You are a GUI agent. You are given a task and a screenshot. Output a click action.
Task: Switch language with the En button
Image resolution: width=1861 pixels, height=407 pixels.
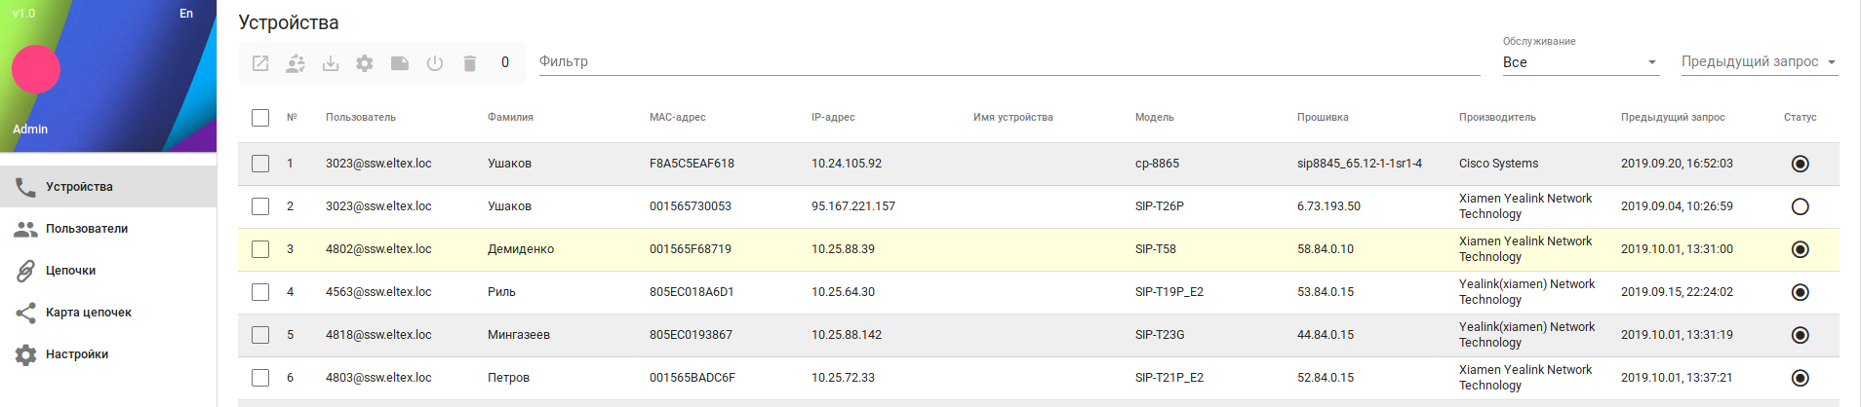(x=186, y=14)
